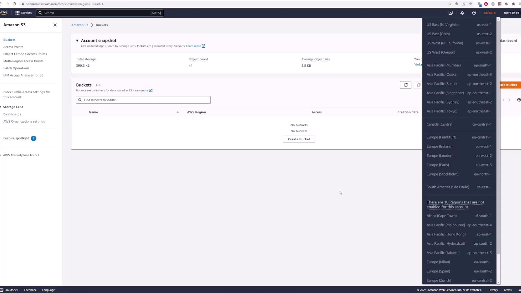Screen dimensions: 521x293
Task: Refresh the buckets list
Action: click(x=405, y=85)
